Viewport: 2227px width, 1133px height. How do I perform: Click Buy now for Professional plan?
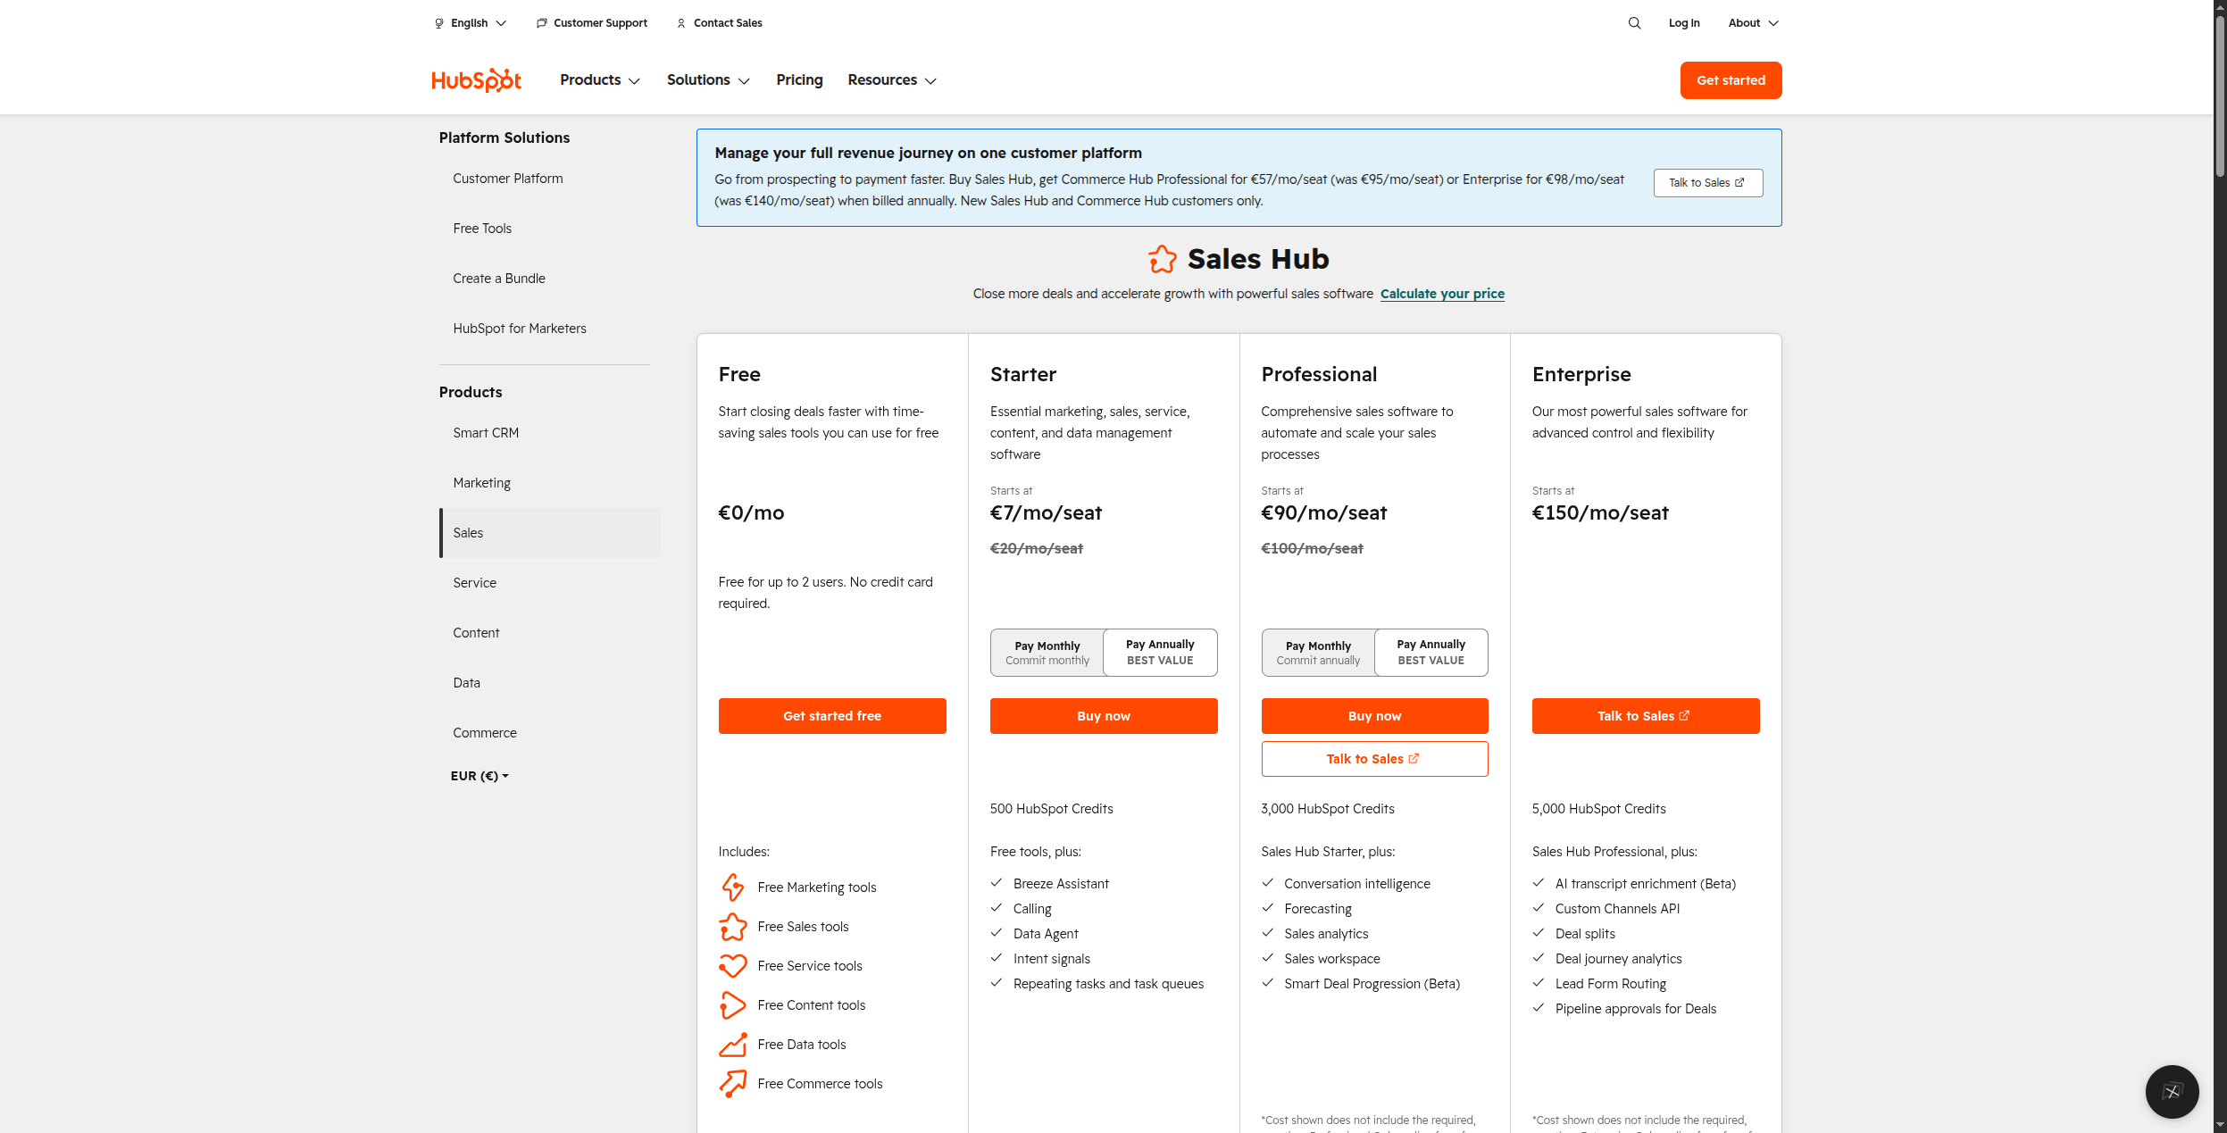(1374, 716)
